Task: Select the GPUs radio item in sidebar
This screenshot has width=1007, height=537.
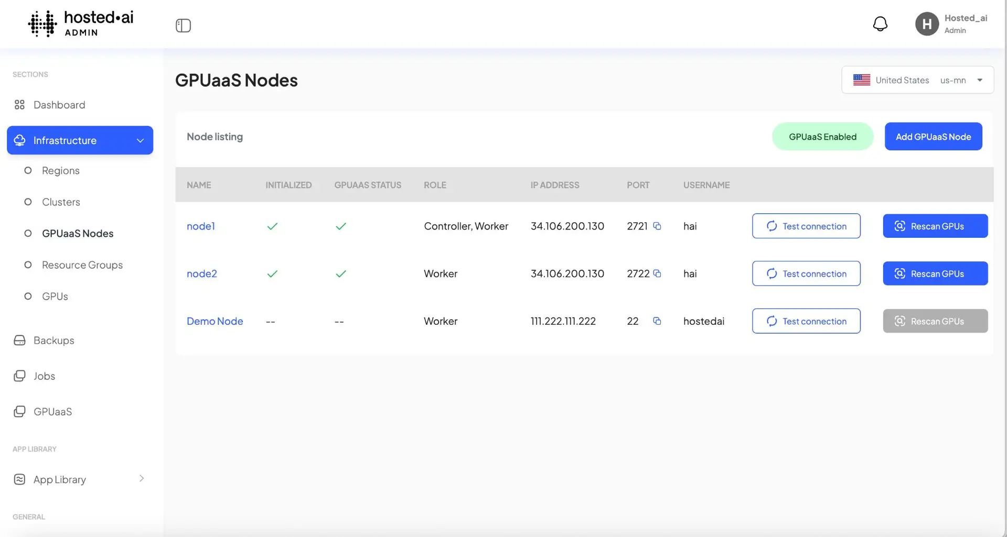Action: [28, 296]
